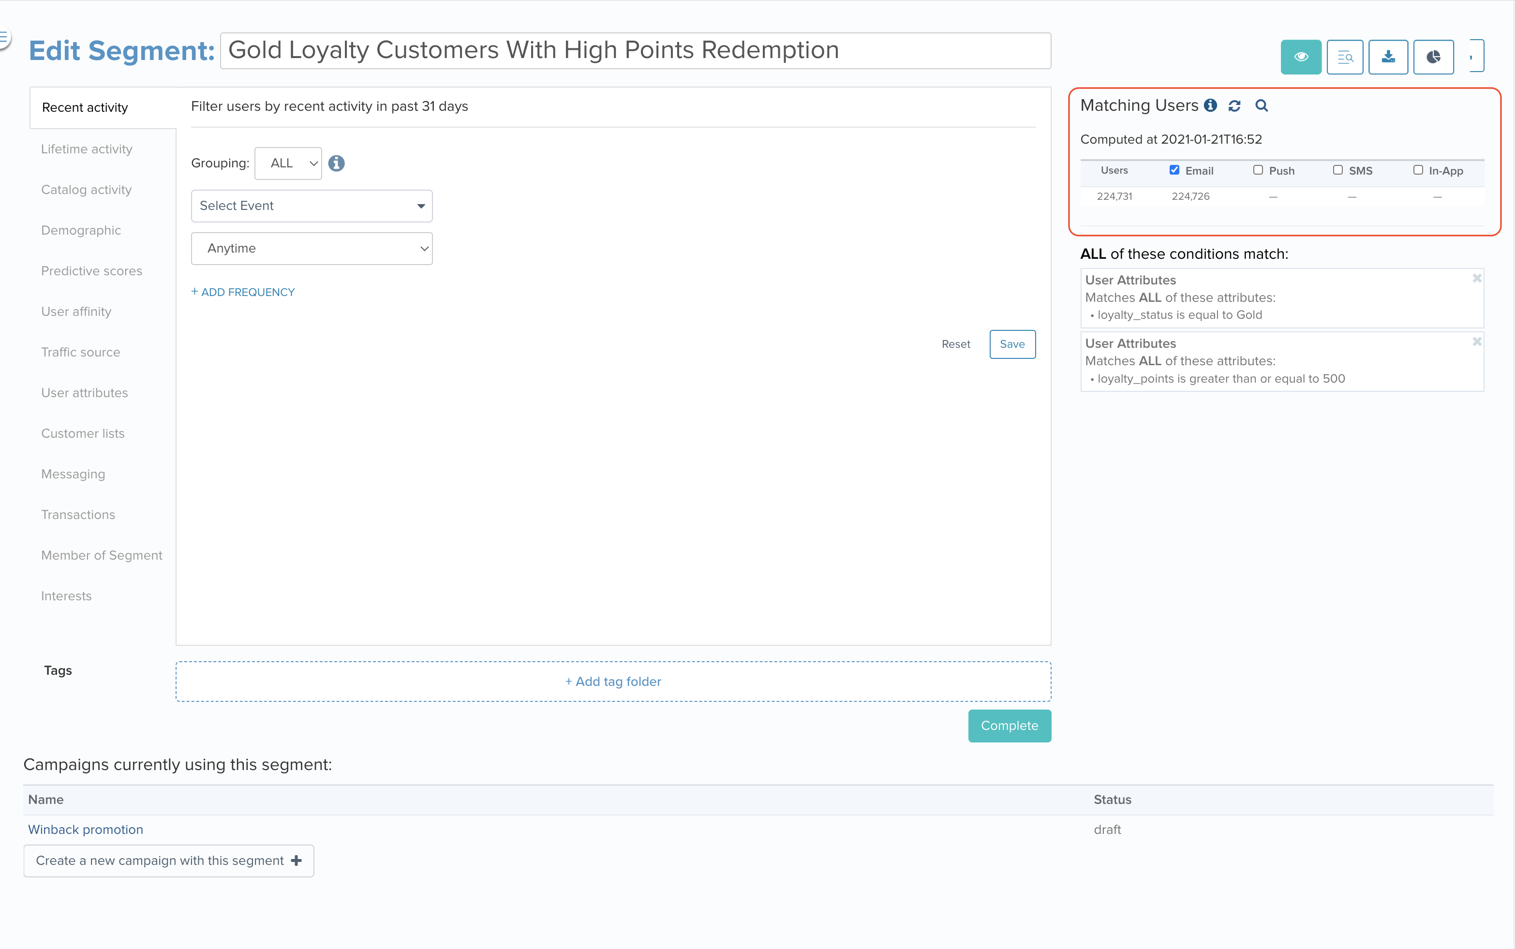Enable the Push channel checkbox

point(1258,169)
